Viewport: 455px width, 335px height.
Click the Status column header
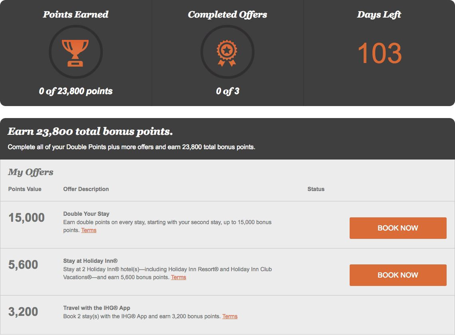(x=316, y=189)
